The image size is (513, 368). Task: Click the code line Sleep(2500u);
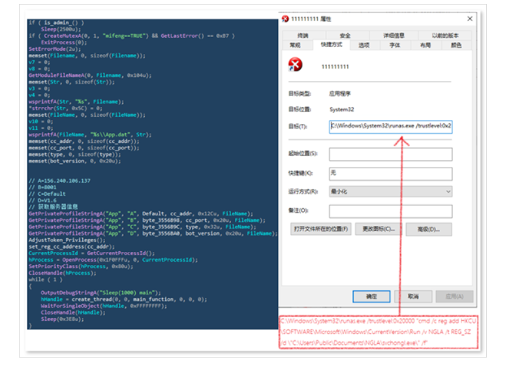click(x=61, y=29)
